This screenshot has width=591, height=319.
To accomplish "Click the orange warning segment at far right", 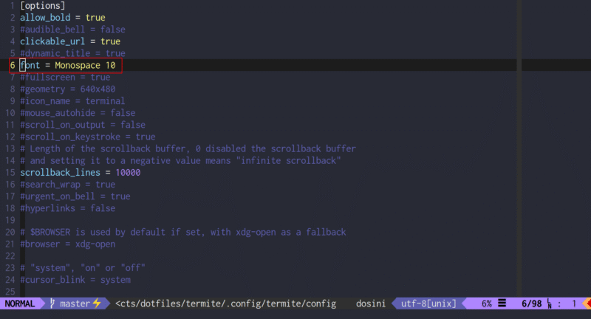I will (x=586, y=303).
